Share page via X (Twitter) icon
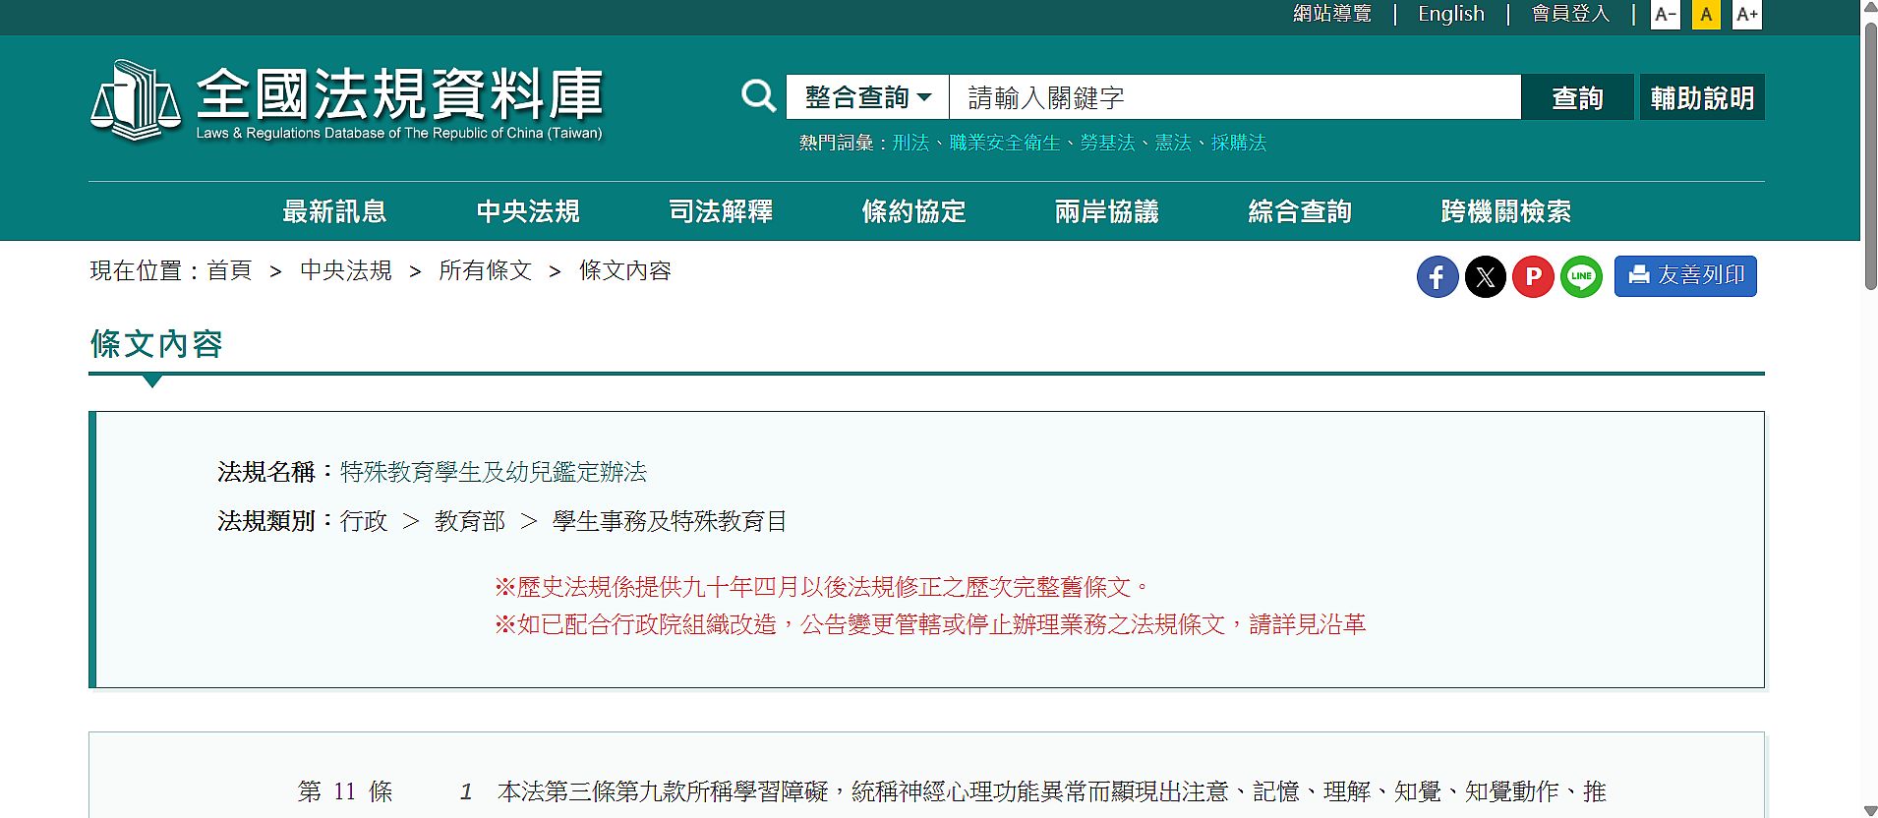 (1485, 276)
